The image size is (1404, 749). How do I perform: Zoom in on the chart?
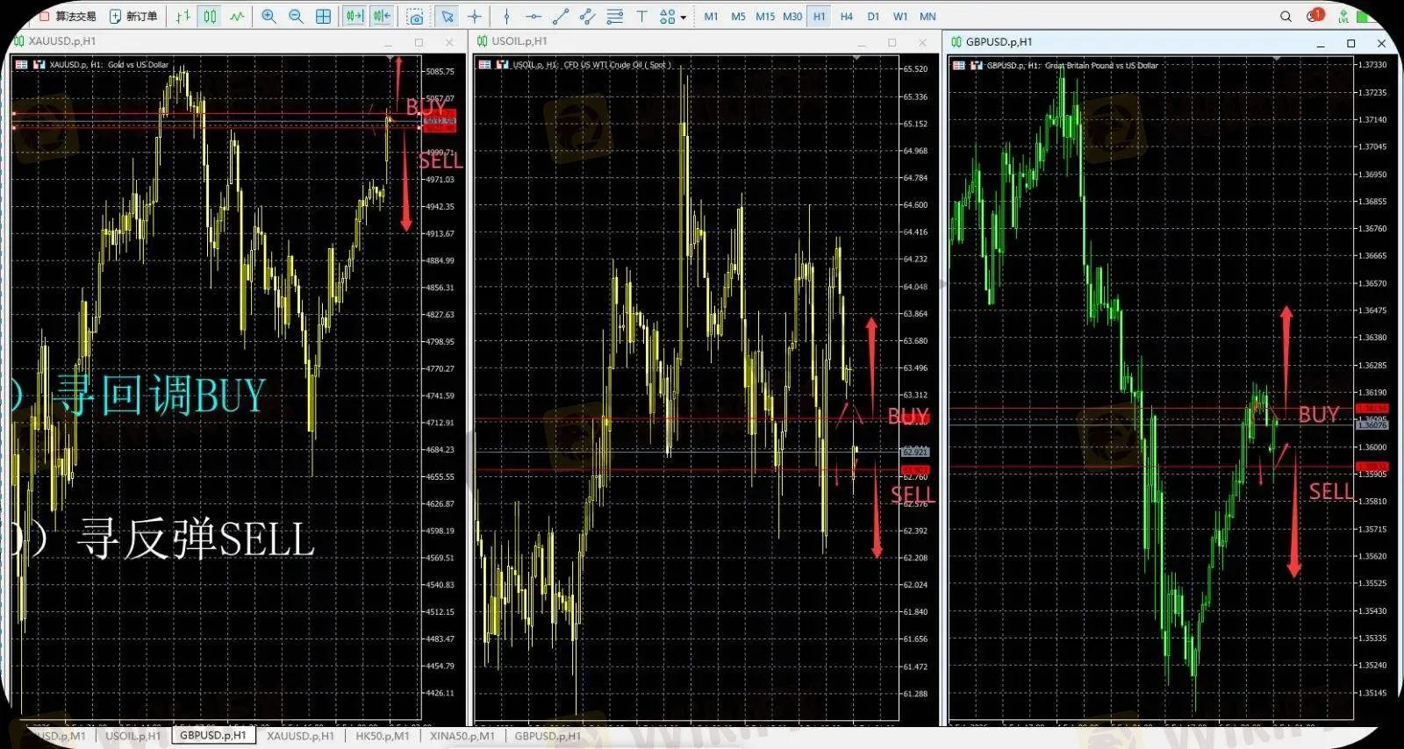(269, 17)
